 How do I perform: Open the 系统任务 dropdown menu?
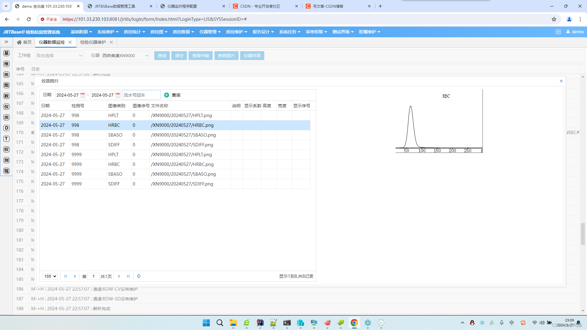pyautogui.click(x=290, y=32)
